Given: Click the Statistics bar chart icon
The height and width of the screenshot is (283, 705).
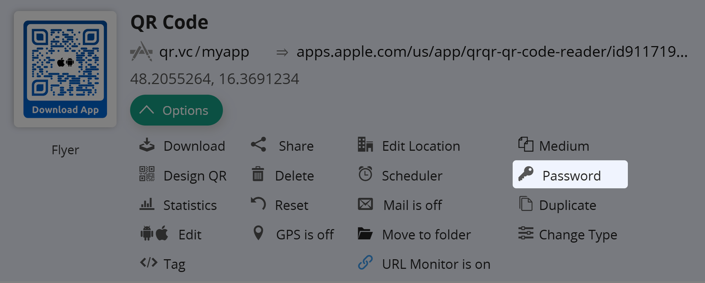Looking at the screenshot, I should [147, 204].
